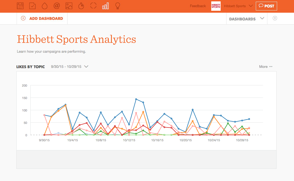Viewport: 294px width, 181px height.
Task: Open the More options menu
Action: coord(266,67)
